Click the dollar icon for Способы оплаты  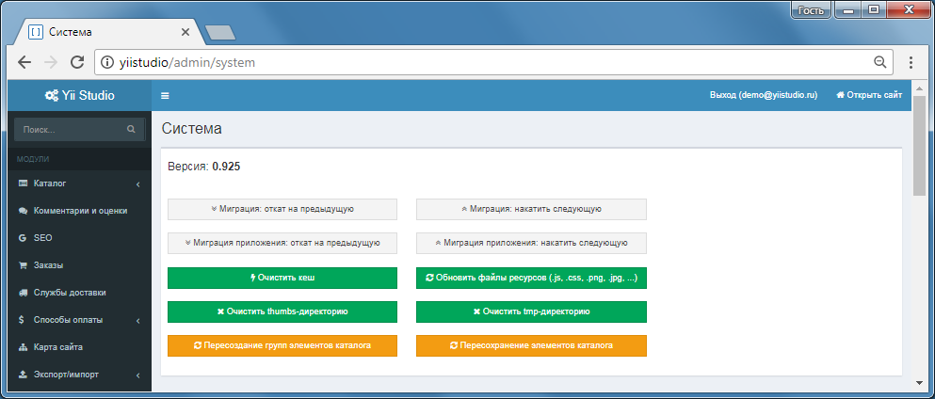22,320
